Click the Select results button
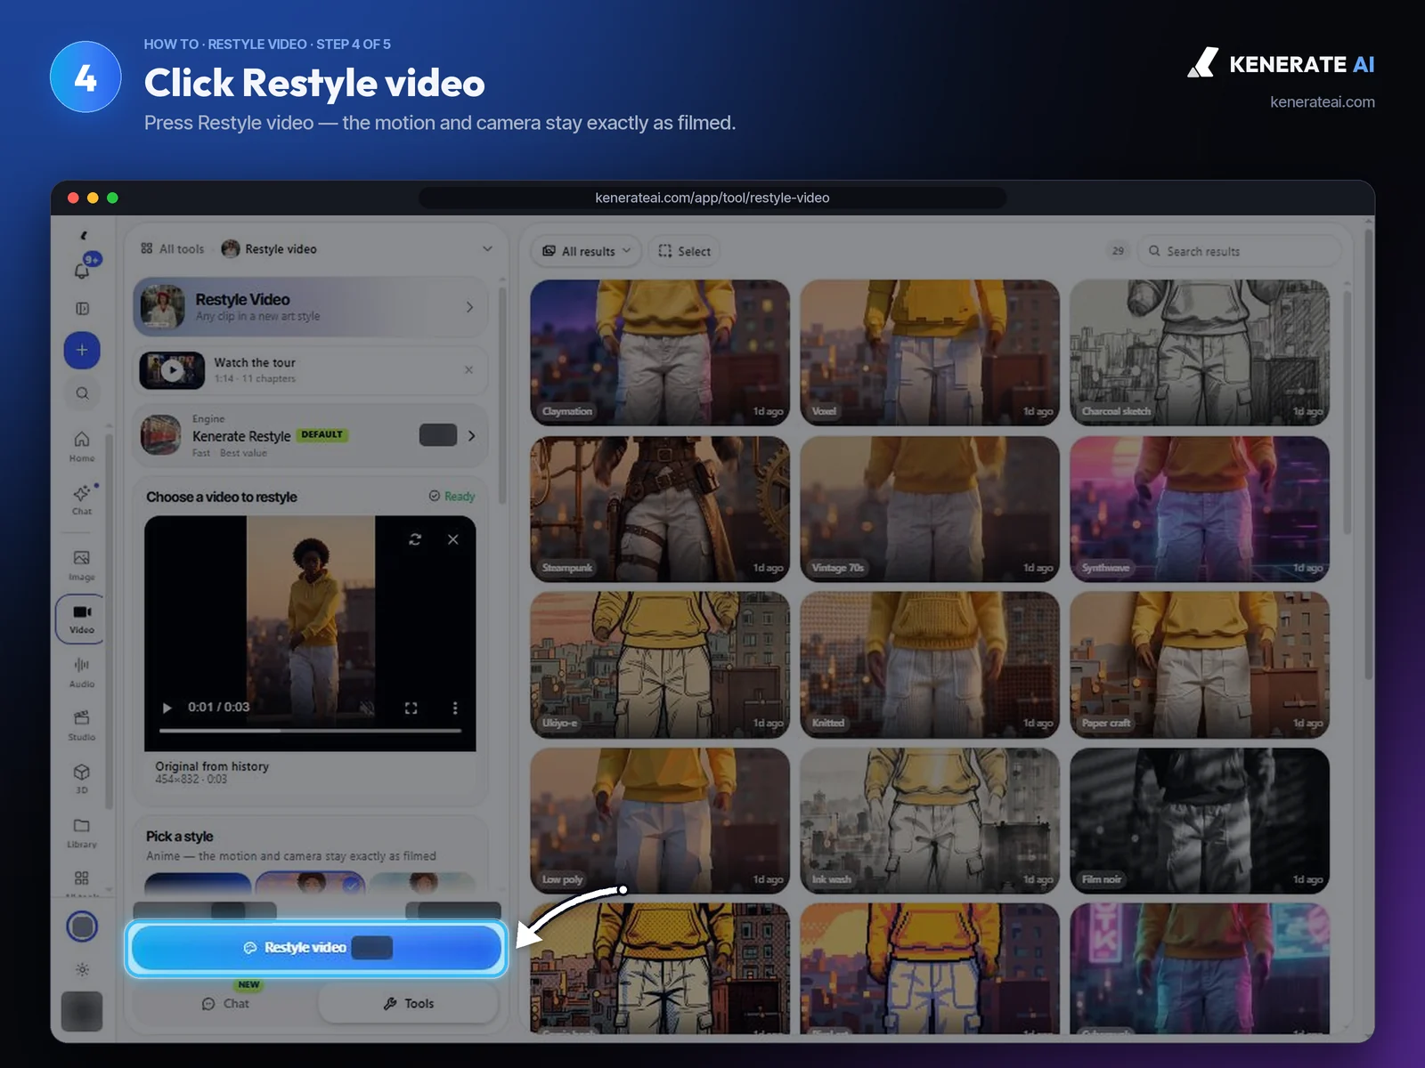Screen dimensions: 1425x1068 (684, 251)
